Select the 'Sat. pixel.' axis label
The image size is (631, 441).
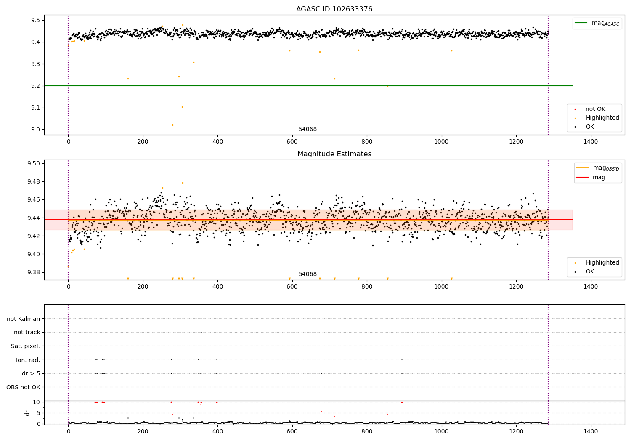(x=26, y=346)
